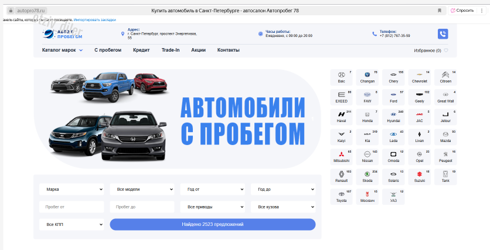Screen dimensions: 490x250
Task: Click the address location pin icon
Action: [122, 34]
